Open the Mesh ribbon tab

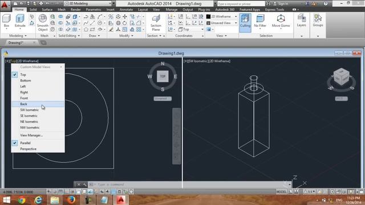62,10
